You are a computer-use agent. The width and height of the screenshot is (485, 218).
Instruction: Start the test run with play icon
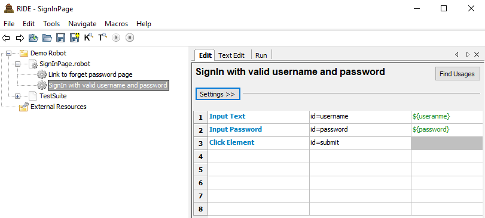116,38
